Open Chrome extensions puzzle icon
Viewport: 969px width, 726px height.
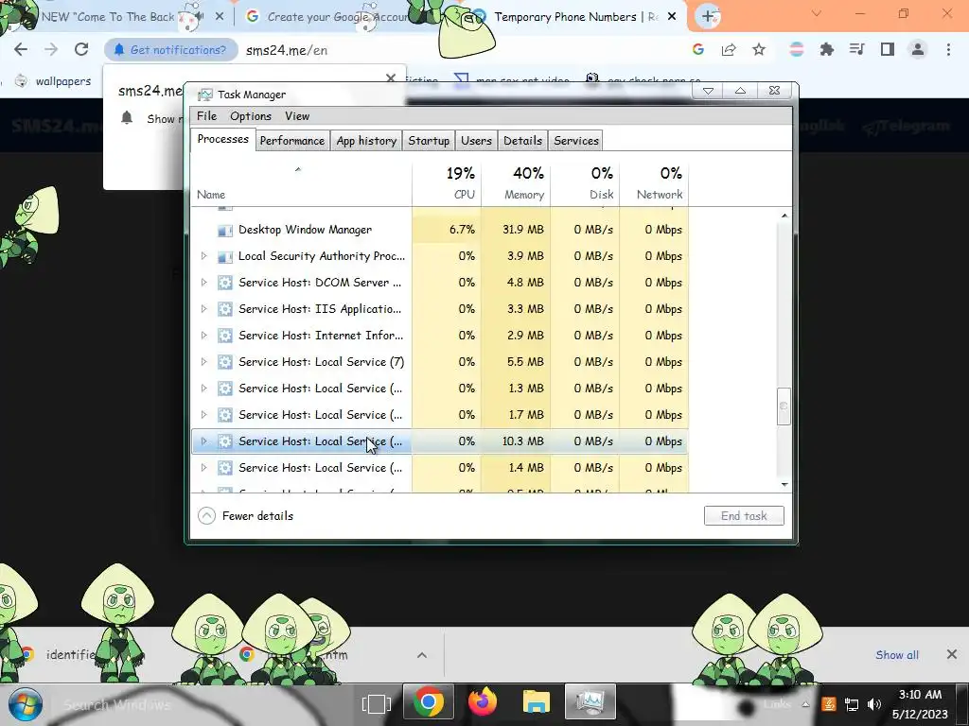click(x=827, y=50)
